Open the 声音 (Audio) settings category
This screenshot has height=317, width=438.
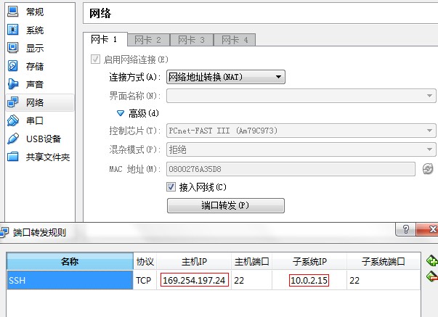[34, 84]
